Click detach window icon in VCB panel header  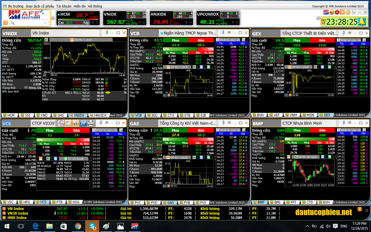coord(229,33)
